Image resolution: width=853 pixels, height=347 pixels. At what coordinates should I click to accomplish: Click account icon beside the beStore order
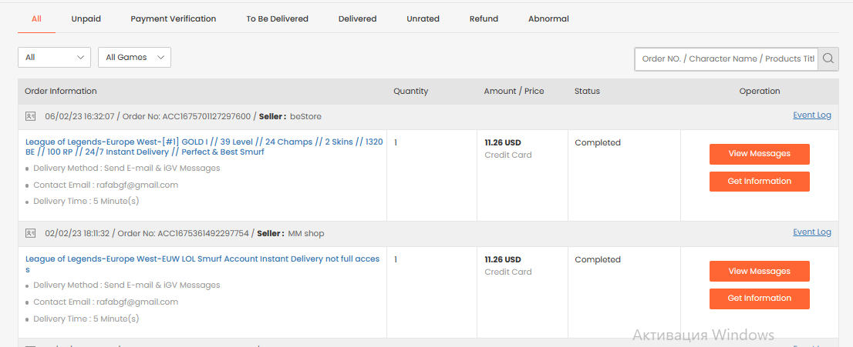pos(31,116)
